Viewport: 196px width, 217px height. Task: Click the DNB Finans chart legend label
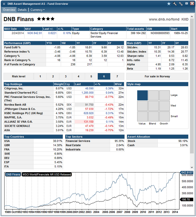pos(13,174)
